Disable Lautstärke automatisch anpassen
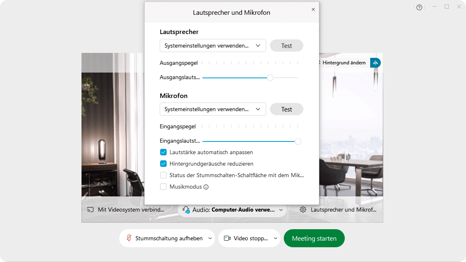 (x=163, y=152)
